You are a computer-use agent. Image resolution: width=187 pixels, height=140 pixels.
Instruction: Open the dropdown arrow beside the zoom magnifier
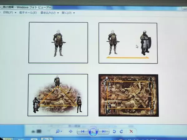coord(62,132)
